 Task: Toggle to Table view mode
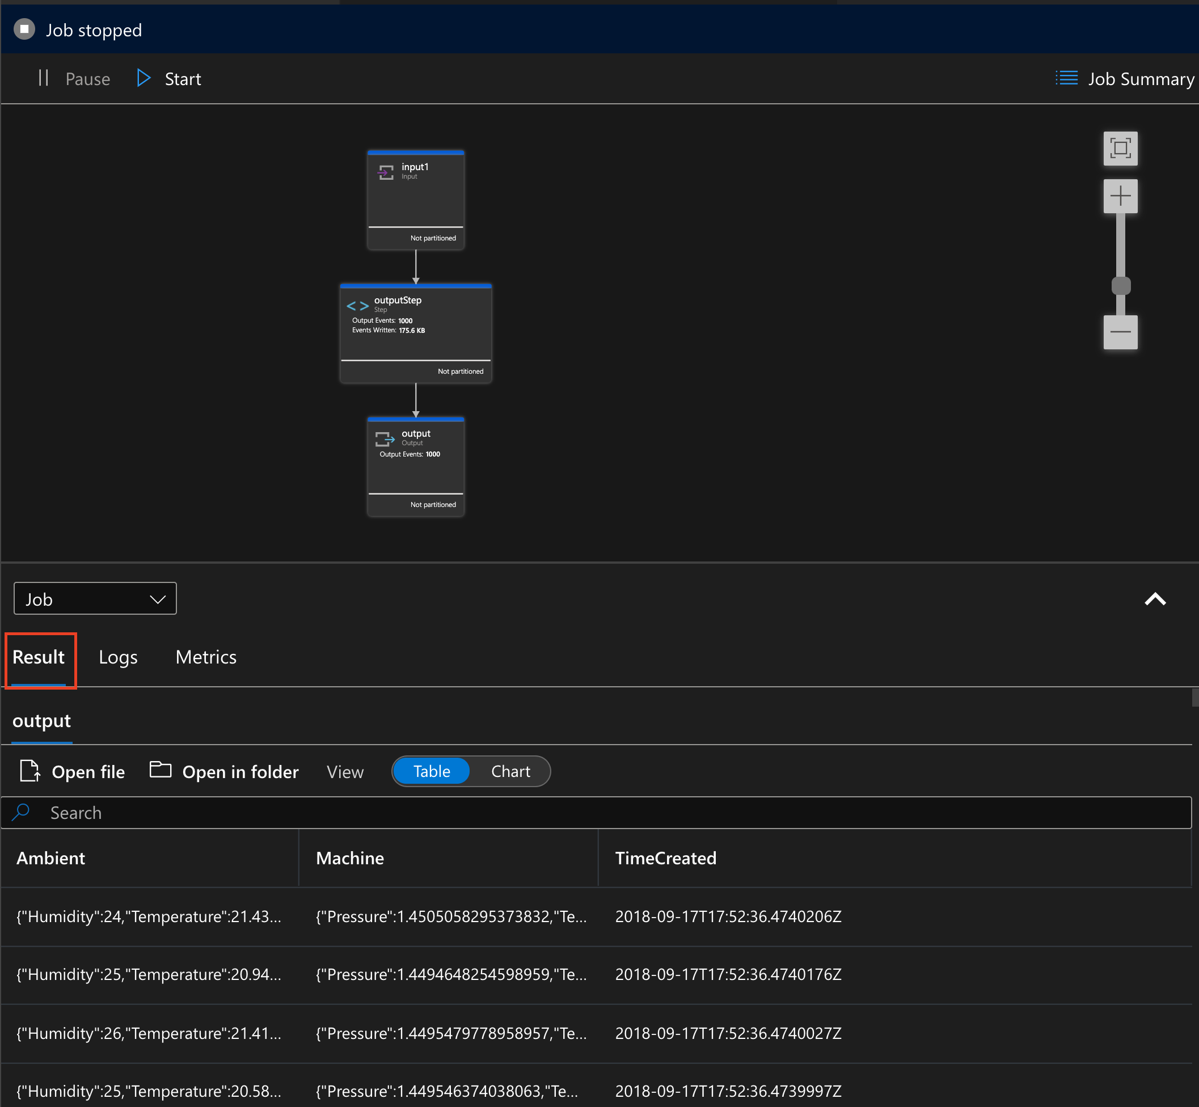[x=432, y=772]
